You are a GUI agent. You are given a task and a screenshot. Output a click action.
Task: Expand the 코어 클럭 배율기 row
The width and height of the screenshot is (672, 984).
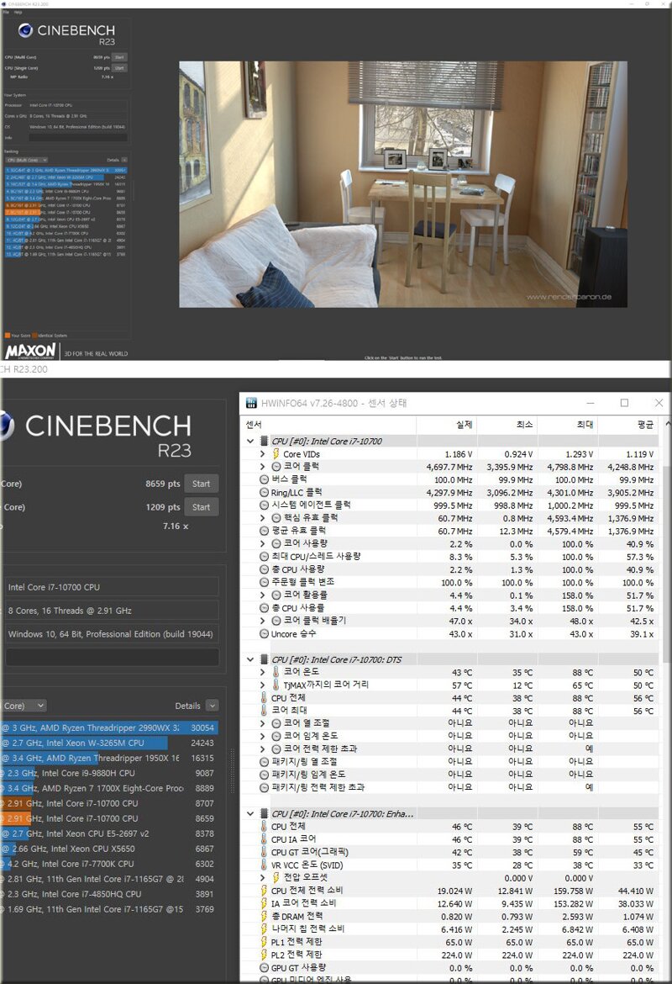click(x=263, y=621)
